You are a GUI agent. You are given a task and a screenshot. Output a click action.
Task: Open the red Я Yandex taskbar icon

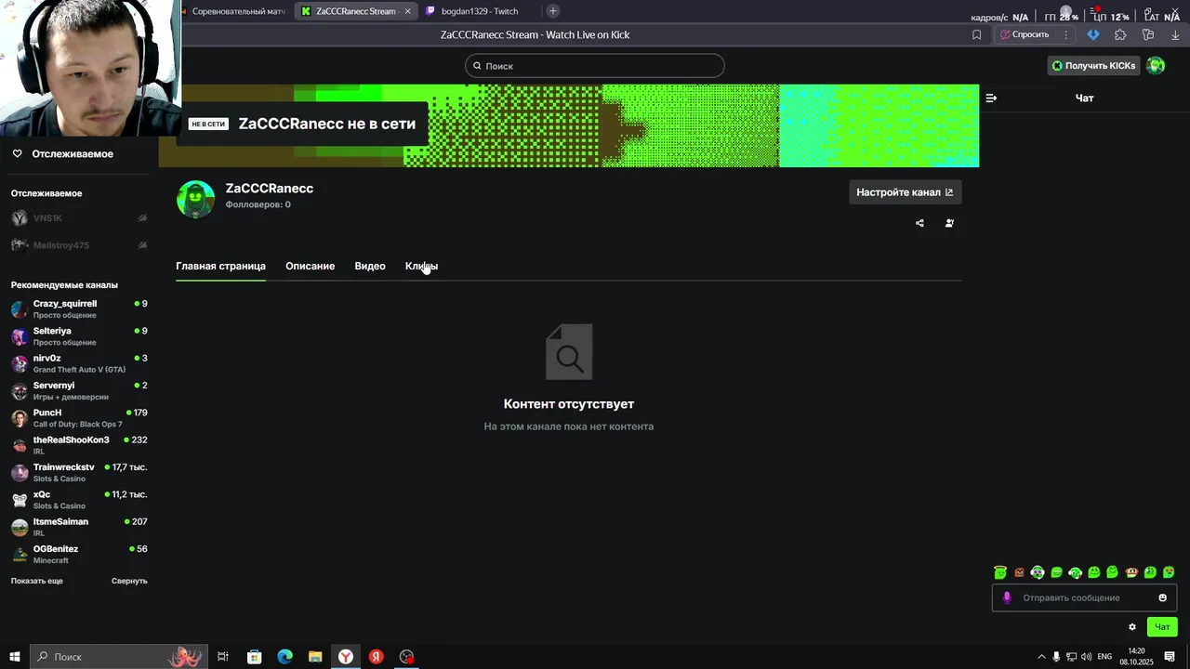point(377,657)
